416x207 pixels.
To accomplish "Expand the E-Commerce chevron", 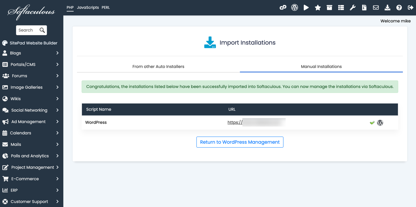I will [57, 179].
